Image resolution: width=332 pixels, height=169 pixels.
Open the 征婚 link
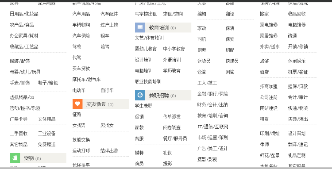(x=77, y=115)
